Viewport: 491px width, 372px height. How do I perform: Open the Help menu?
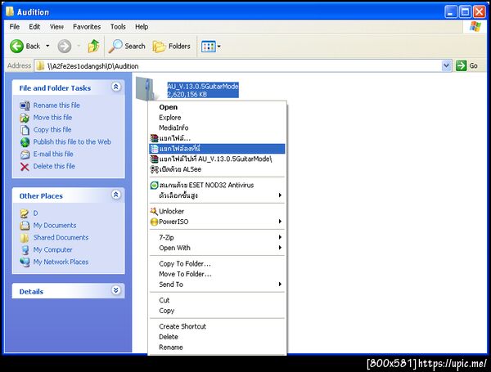(x=142, y=27)
